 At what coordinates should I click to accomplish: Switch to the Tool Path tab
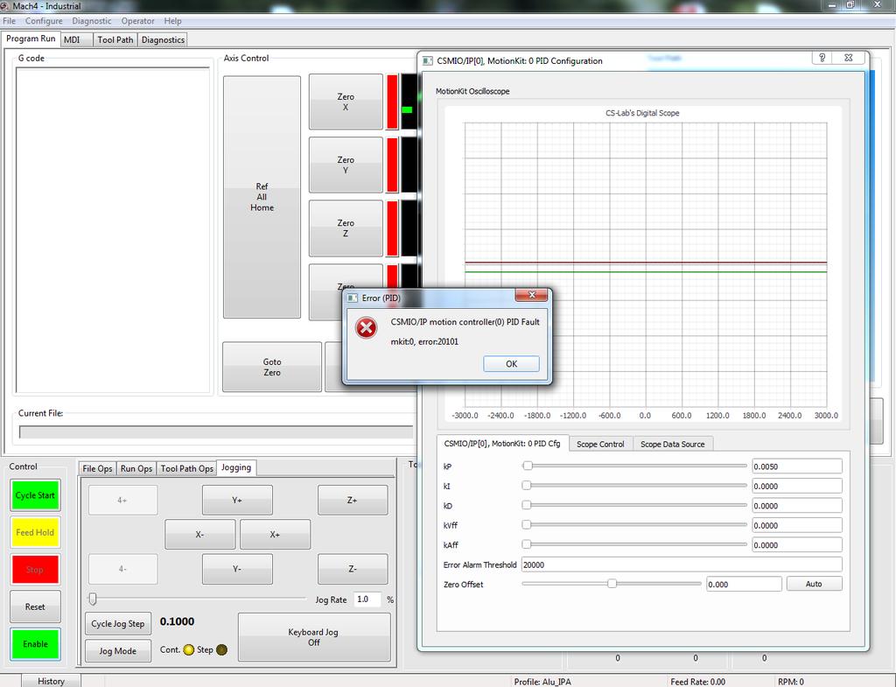tap(115, 40)
